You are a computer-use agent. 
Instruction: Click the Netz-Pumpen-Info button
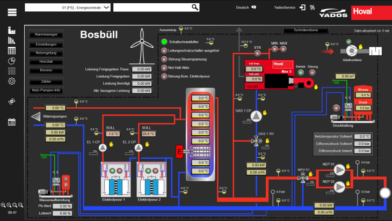(x=46, y=90)
